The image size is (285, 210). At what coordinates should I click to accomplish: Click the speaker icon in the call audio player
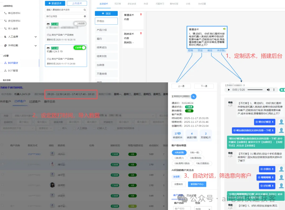(268, 90)
